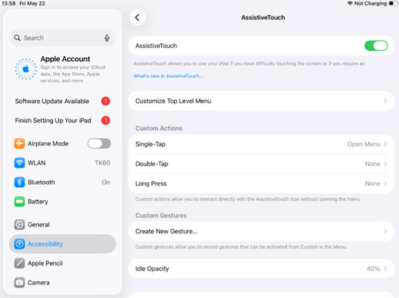Open Idle Opacity chevron

click(x=385, y=269)
